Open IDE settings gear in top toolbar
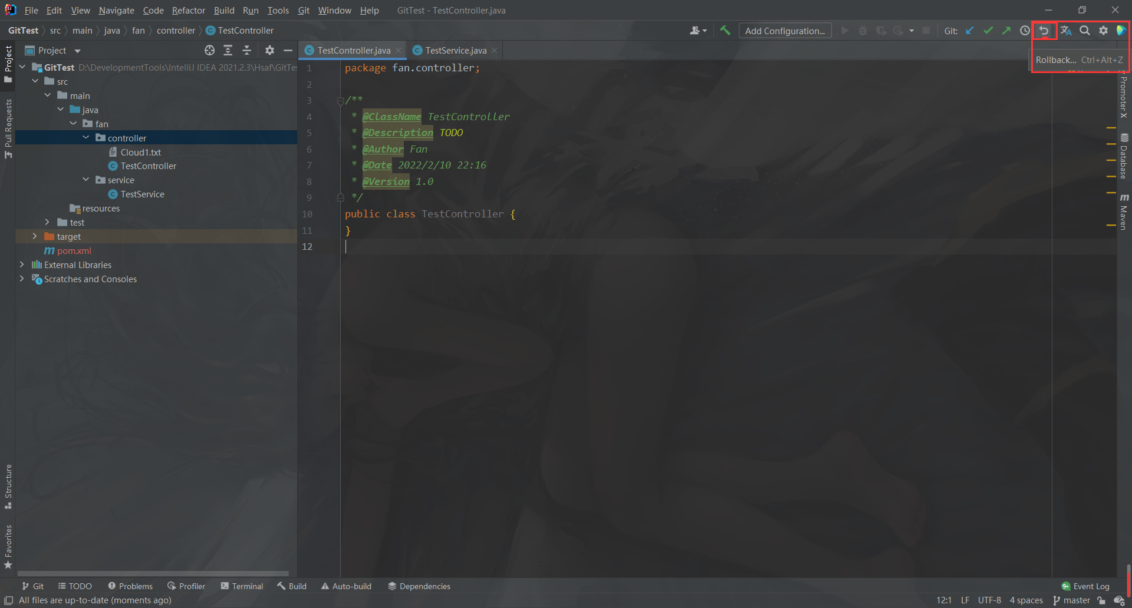The image size is (1132, 608). [x=1103, y=31]
